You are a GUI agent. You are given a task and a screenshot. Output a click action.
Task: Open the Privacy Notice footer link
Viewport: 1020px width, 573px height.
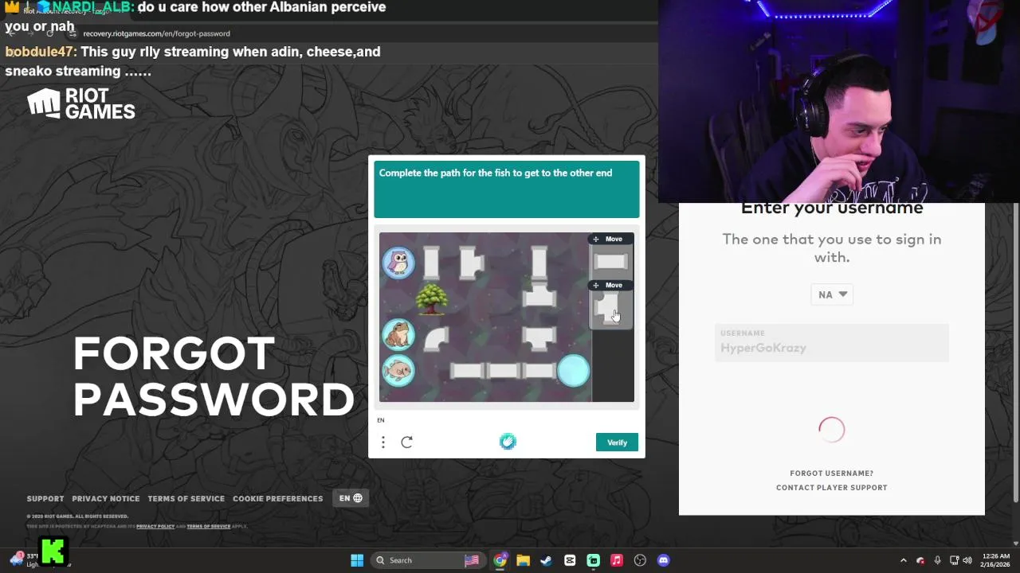click(x=106, y=499)
